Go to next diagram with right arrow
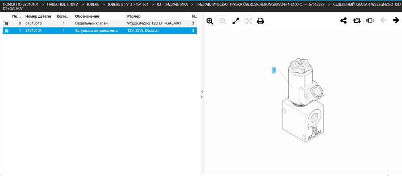Image resolution: width=402 pixels, height=176 pixels. [x=396, y=20]
